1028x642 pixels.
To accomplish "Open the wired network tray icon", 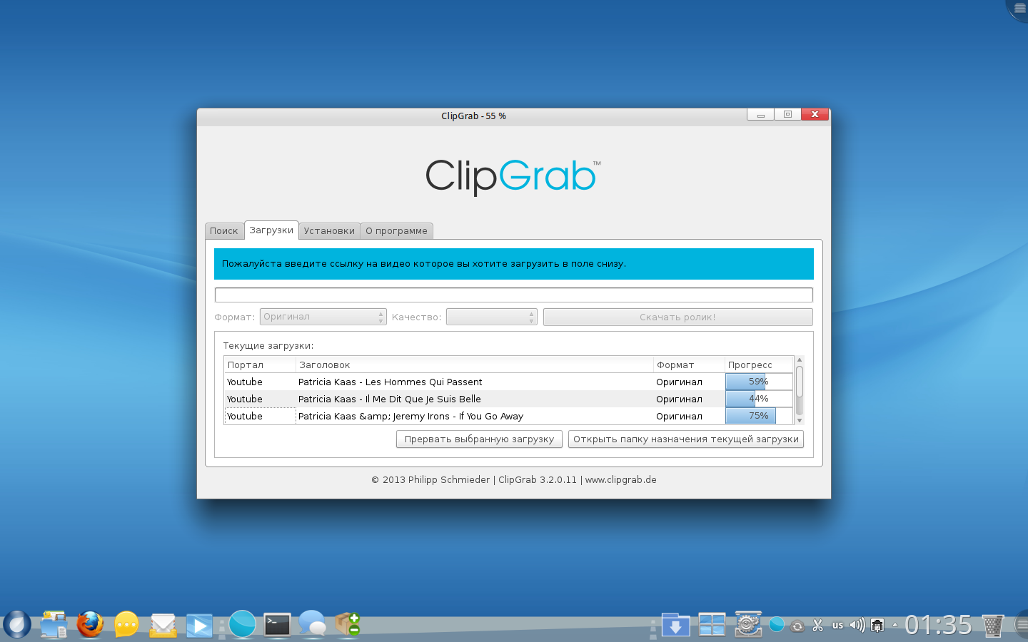I will tap(877, 626).
